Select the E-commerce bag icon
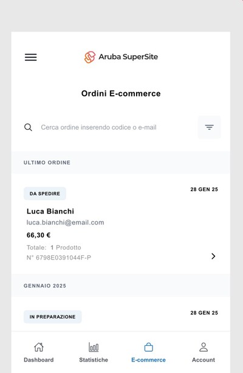 [148, 347]
